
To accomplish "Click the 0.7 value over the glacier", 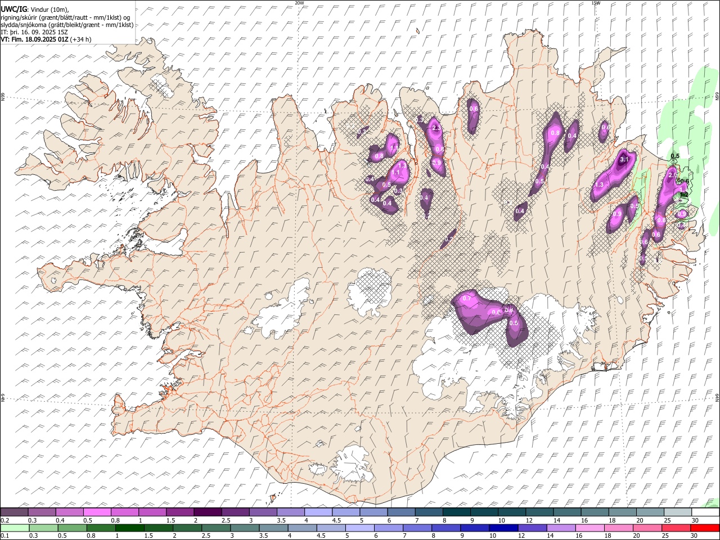I will click(466, 299).
